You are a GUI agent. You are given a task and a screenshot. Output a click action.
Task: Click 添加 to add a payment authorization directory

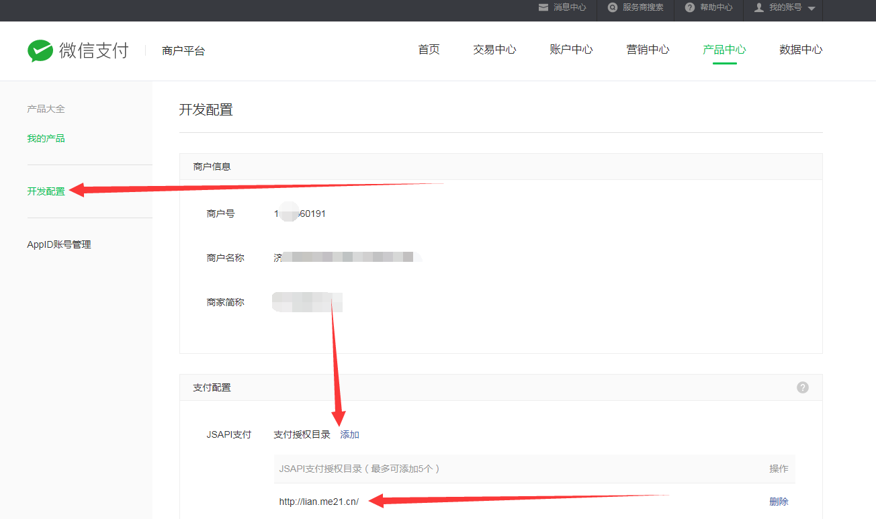click(x=350, y=434)
